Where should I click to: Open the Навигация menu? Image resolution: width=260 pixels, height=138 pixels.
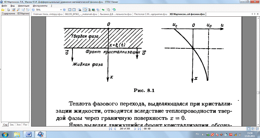pos(24,6)
